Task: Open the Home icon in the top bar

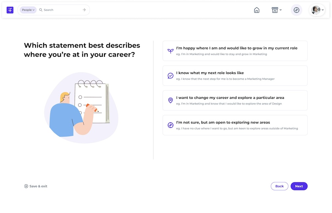Action: coord(257,10)
